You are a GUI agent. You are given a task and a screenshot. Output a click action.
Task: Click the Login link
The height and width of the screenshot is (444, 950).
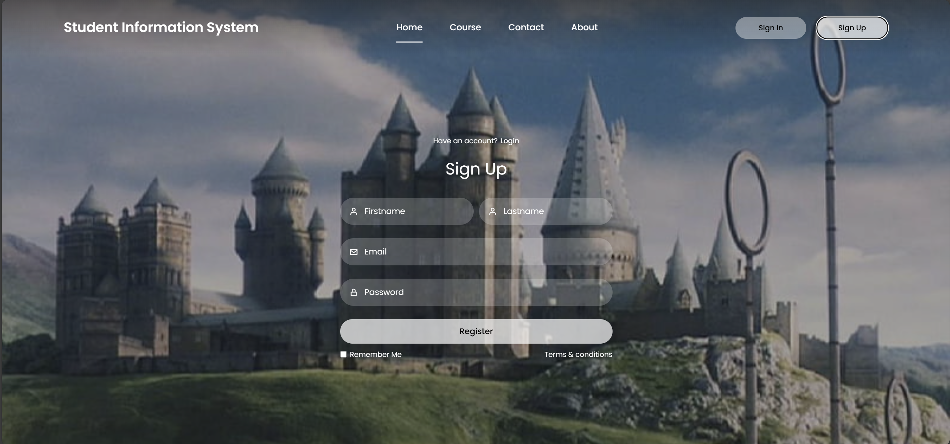[x=509, y=141]
